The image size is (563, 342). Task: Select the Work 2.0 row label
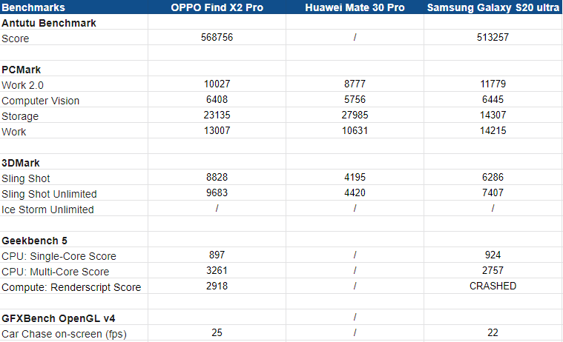(22, 85)
